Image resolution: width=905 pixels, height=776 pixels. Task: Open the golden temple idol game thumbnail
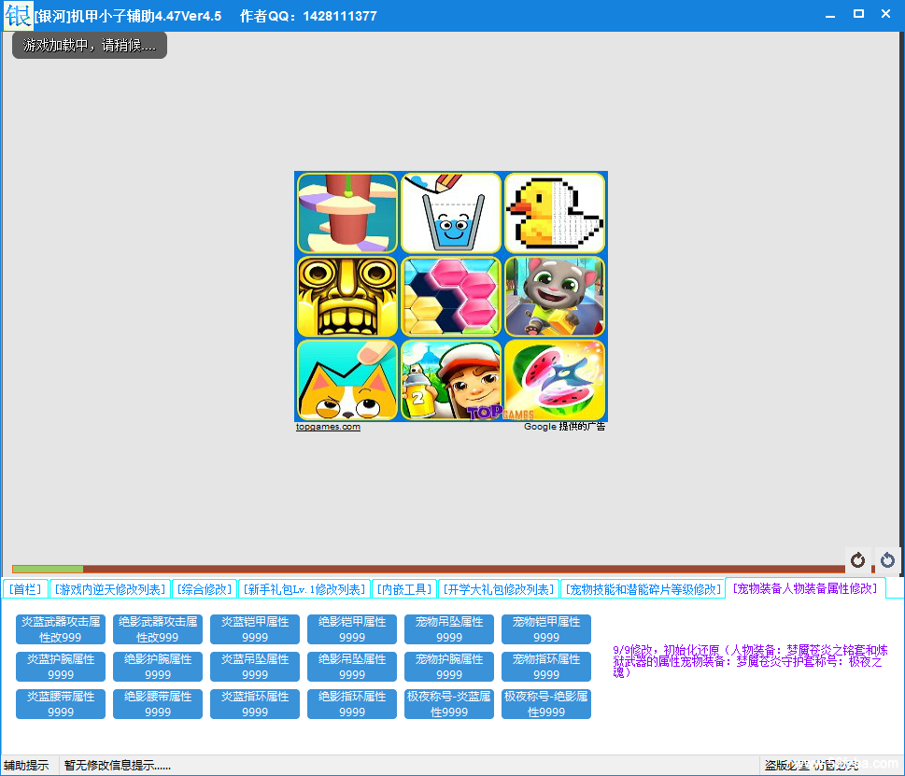pyautogui.click(x=347, y=297)
